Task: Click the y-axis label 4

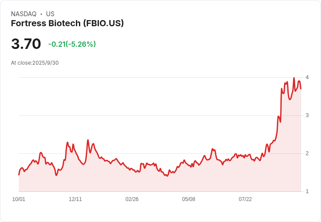Action: coord(307,77)
